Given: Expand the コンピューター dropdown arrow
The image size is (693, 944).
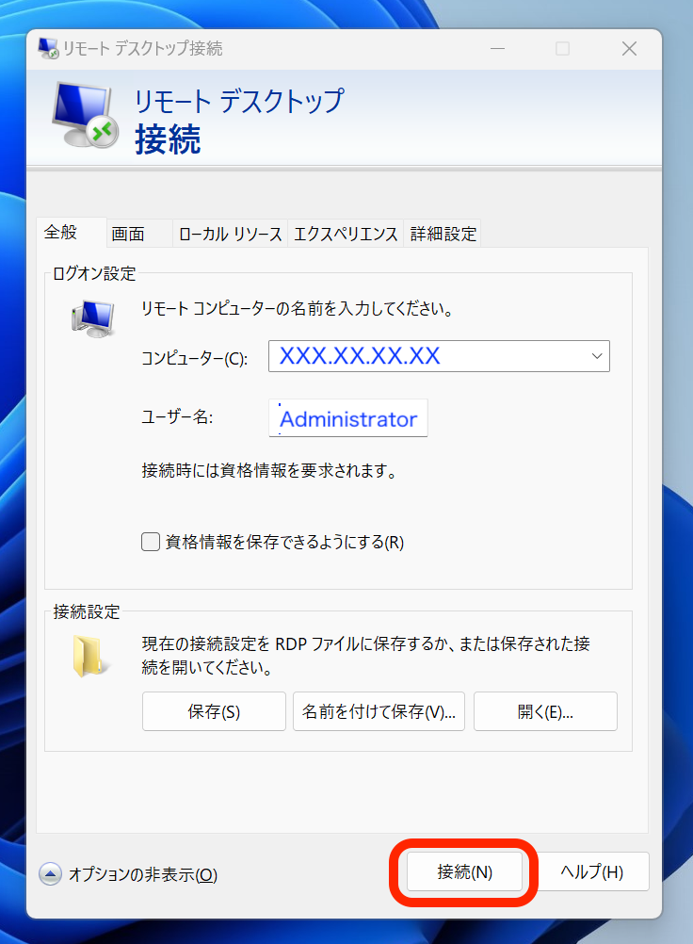Looking at the screenshot, I should (596, 356).
